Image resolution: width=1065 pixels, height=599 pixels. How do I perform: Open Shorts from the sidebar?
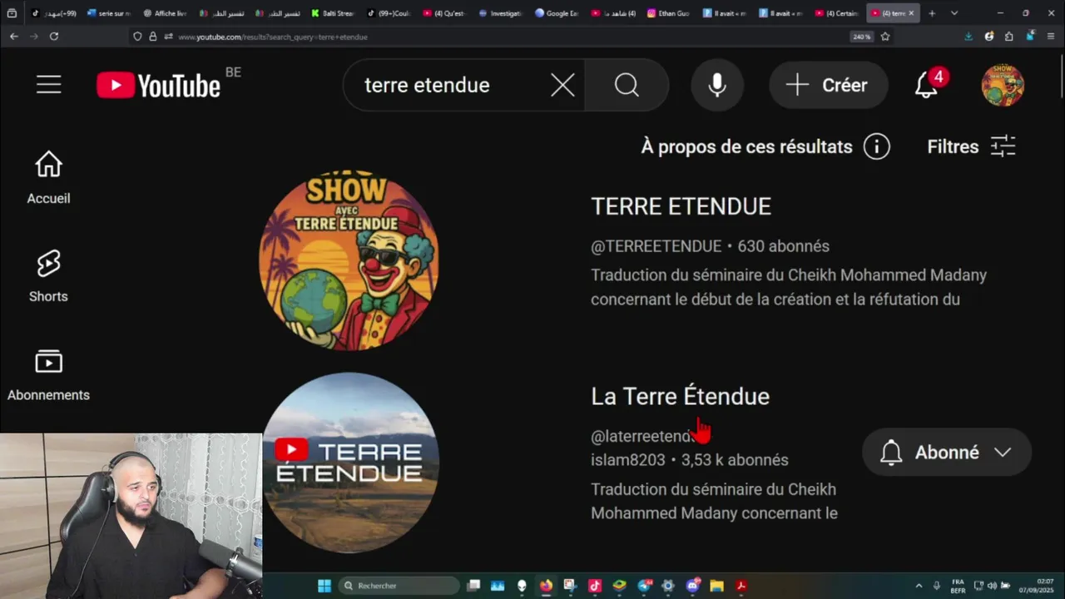click(x=48, y=276)
